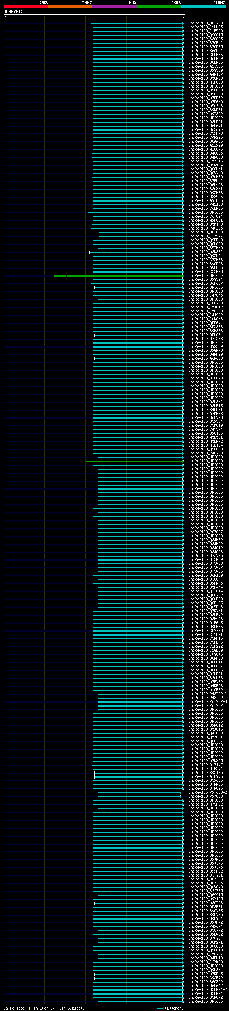Click the query end position label 443
Image resolution: width=229 pixels, height=1011 pixels.
click(180, 18)
